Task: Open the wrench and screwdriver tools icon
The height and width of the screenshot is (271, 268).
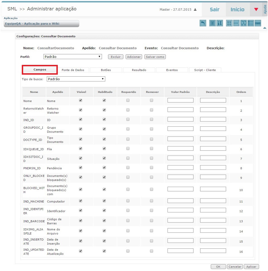Action: pyautogui.click(x=220, y=24)
